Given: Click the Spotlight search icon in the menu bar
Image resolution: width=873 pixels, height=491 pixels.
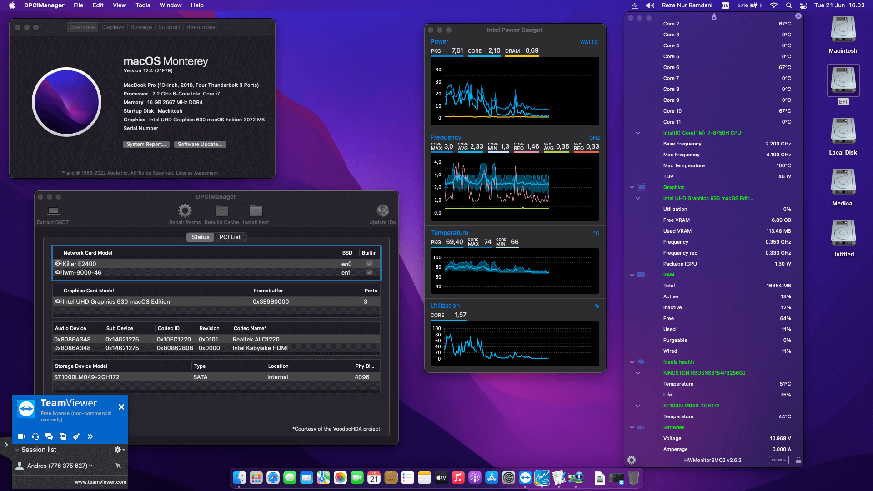Looking at the screenshot, I should coord(789,5).
